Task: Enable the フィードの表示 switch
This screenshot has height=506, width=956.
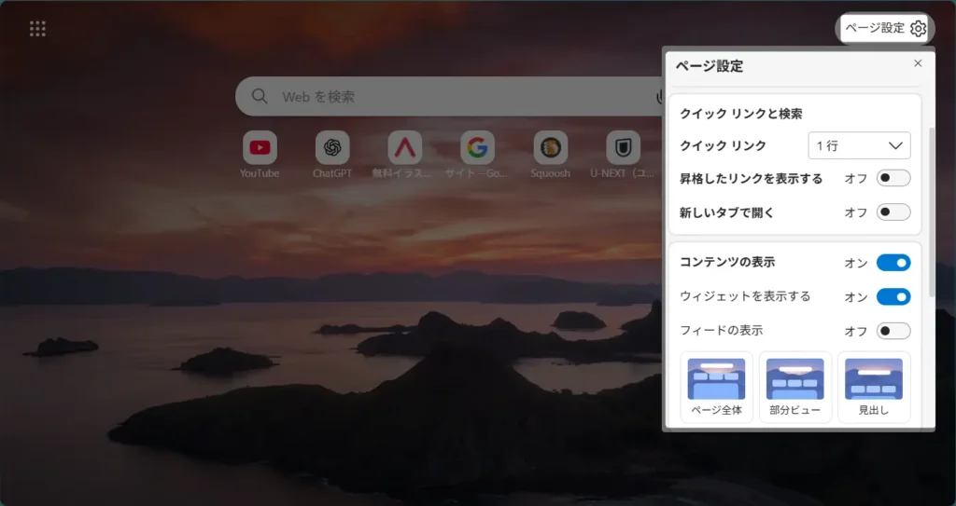Action: (x=893, y=331)
